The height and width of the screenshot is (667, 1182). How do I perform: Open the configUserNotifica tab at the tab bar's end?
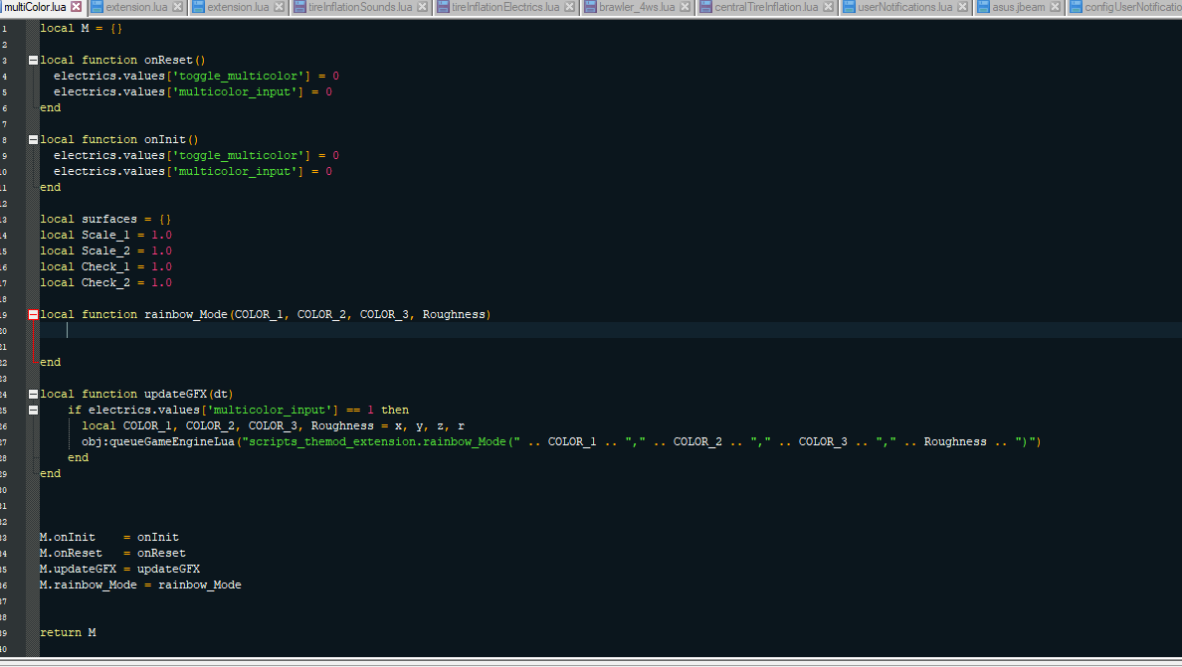(x=1124, y=7)
